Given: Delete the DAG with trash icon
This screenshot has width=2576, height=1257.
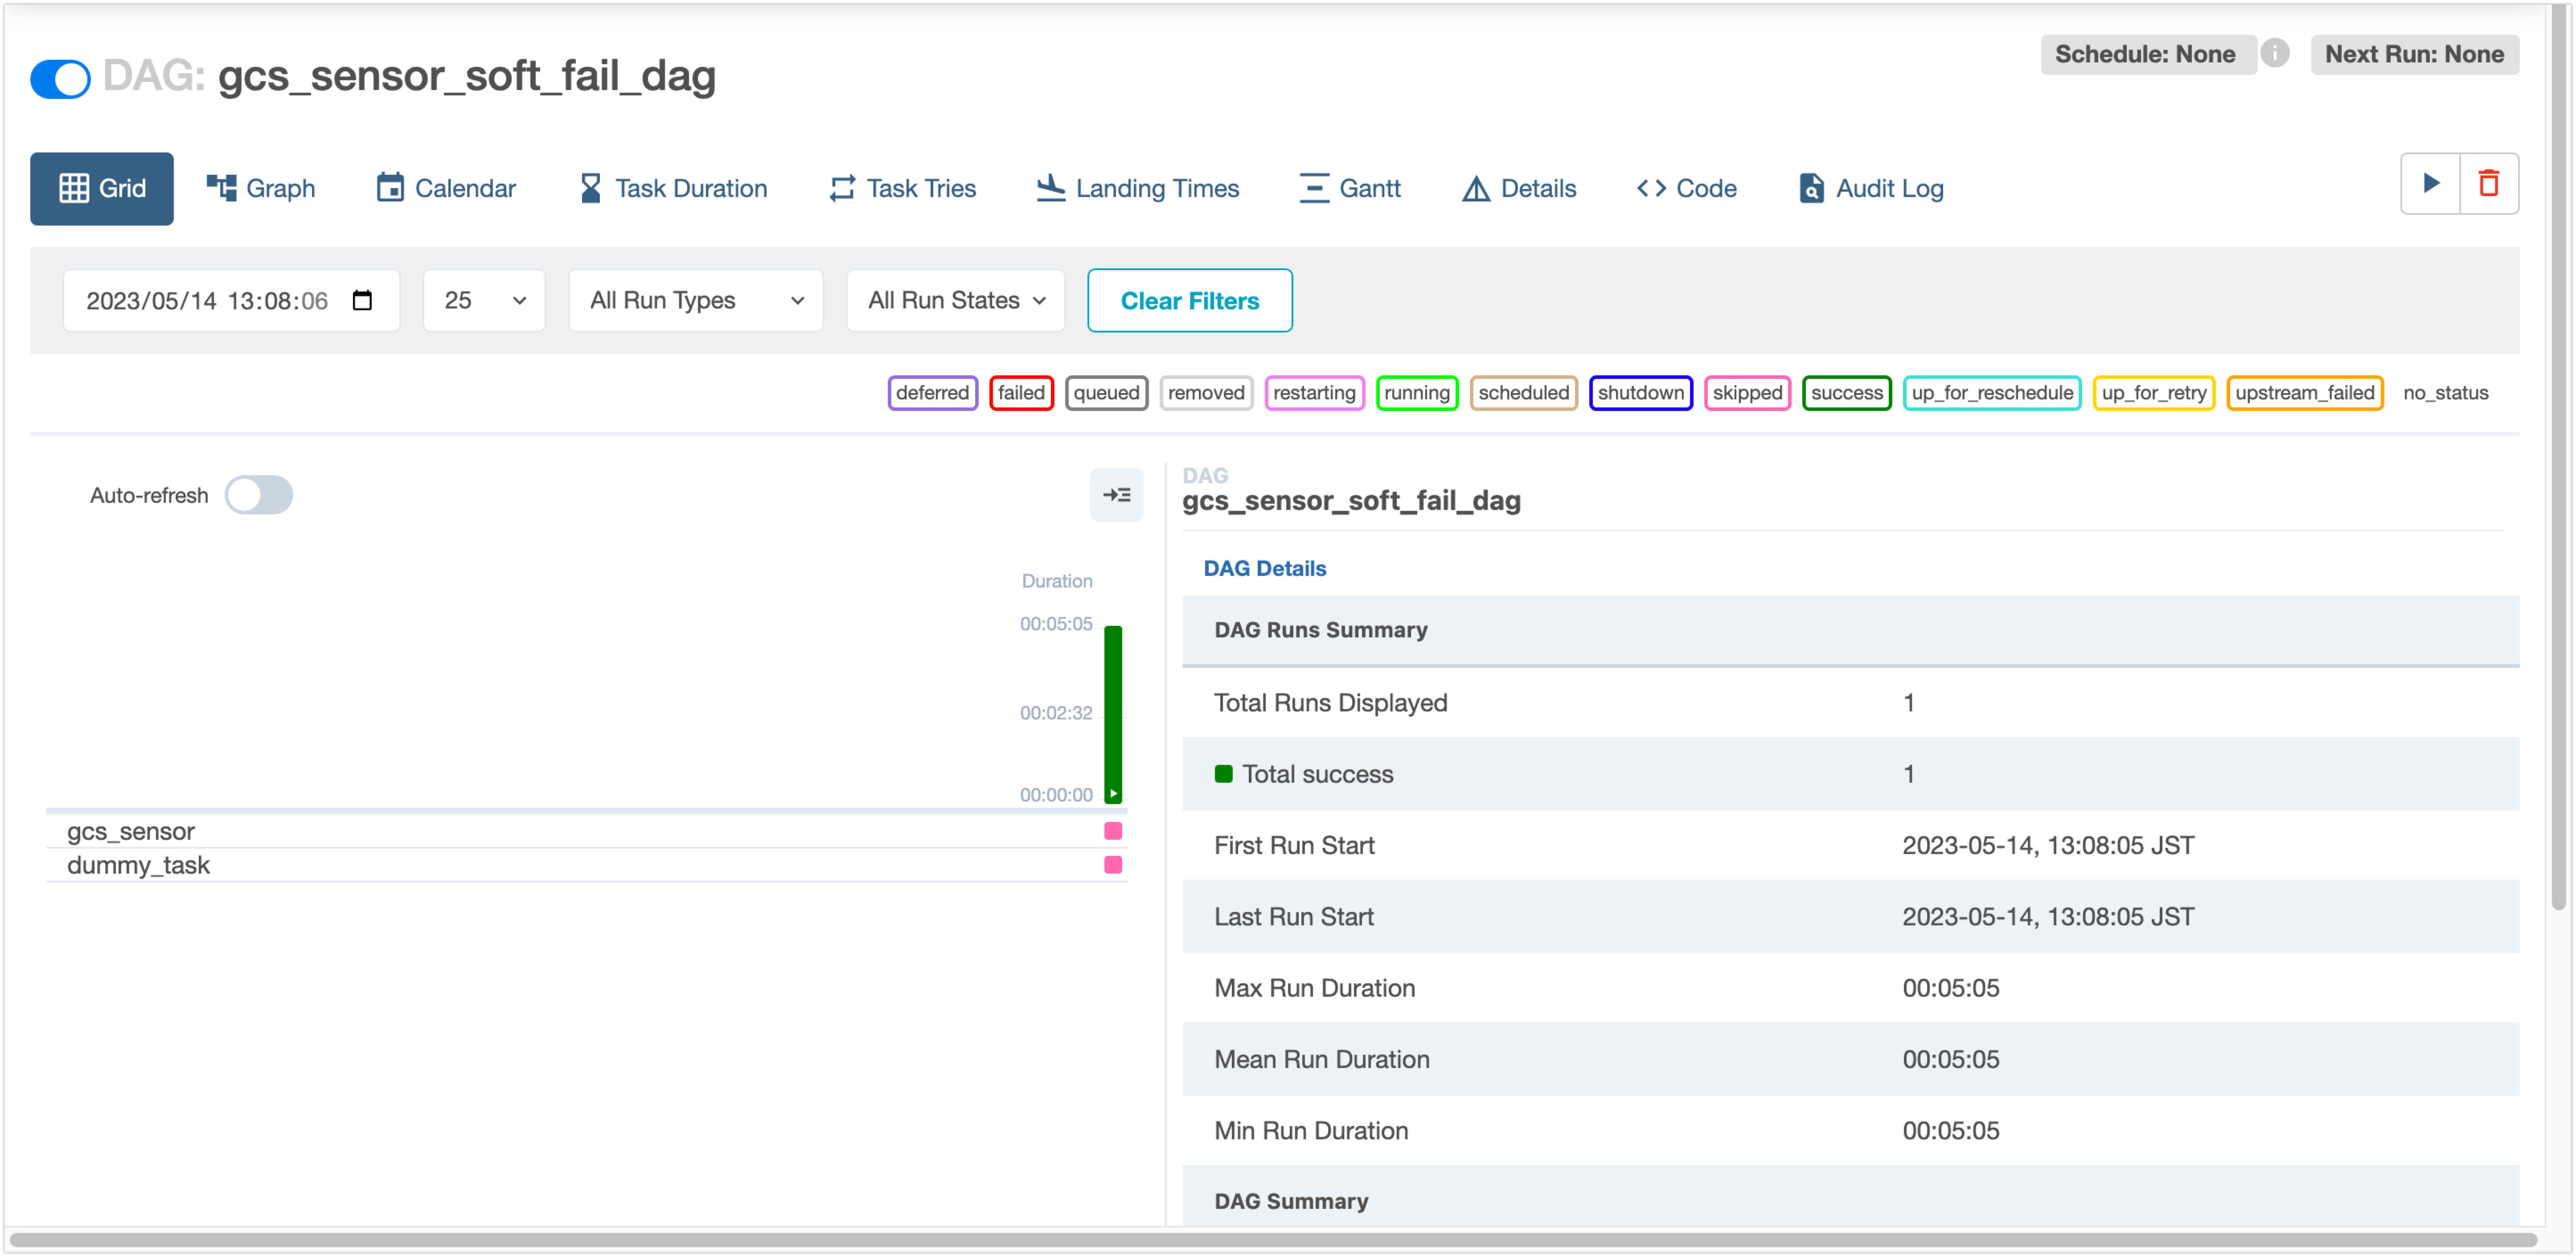Looking at the screenshot, I should [x=2489, y=183].
